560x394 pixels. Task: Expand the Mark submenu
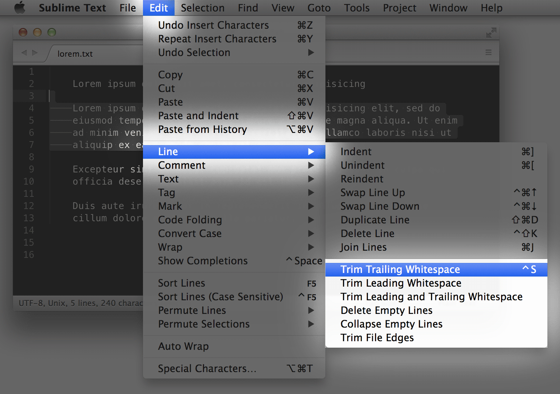coord(234,206)
